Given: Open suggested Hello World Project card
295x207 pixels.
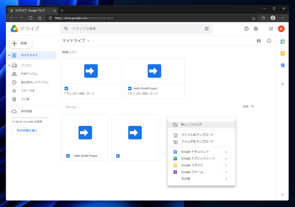Looking at the screenshot, I should coord(154,78).
